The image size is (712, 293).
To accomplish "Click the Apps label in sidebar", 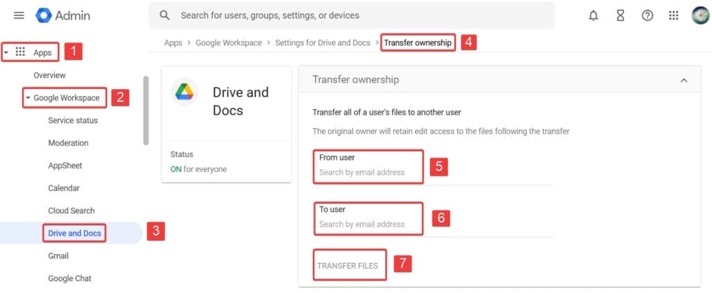I will point(42,53).
